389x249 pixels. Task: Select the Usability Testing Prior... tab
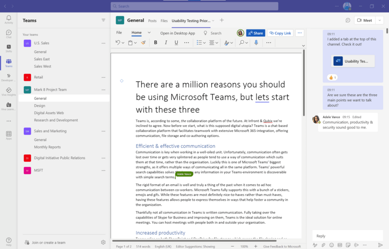click(x=191, y=21)
